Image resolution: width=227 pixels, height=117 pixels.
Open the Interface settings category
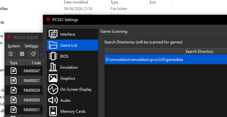coord(73,34)
